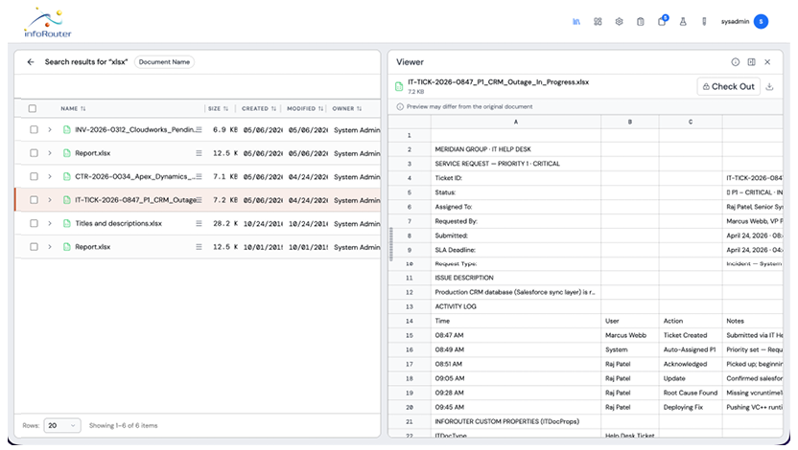The height and width of the screenshot is (450, 798).
Task: Expand the Titles and descriptions.xlsx chevron
Action: coord(50,223)
